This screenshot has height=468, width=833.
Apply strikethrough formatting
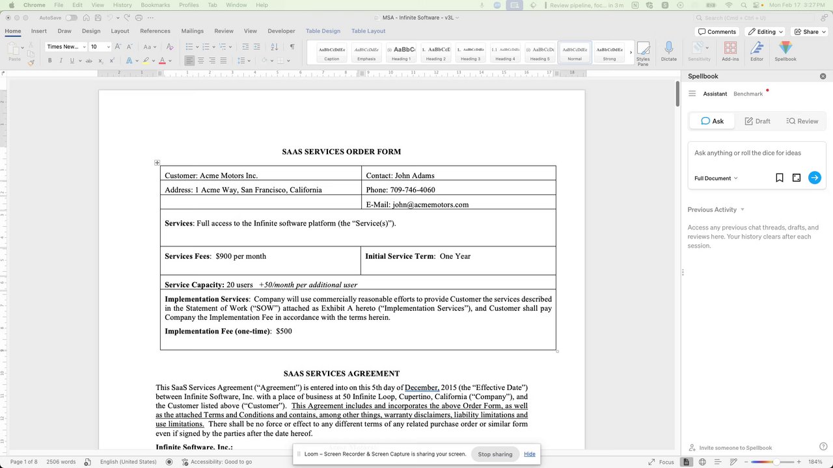(89, 60)
